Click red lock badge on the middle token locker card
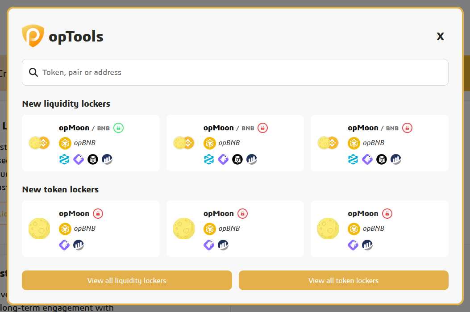Image resolution: width=470 pixels, height=312 pixels. pyautogui.click(x=242, y=214)
